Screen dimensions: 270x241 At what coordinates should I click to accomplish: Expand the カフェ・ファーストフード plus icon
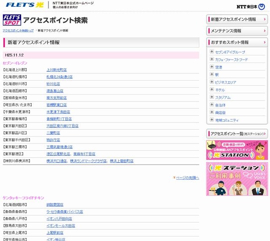(212, 59)
